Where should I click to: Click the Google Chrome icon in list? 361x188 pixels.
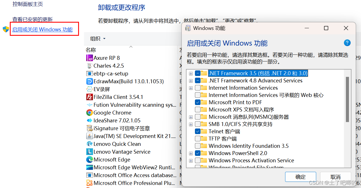(x=90, y=113)
